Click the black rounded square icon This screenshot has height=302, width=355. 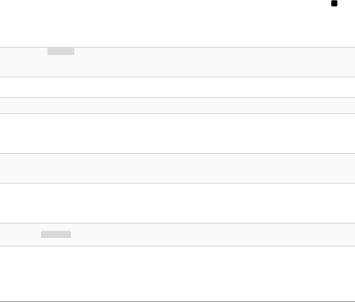pos(334,3)
